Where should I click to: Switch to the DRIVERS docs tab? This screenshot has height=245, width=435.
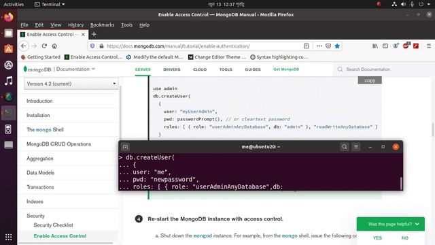click(172, 69)
